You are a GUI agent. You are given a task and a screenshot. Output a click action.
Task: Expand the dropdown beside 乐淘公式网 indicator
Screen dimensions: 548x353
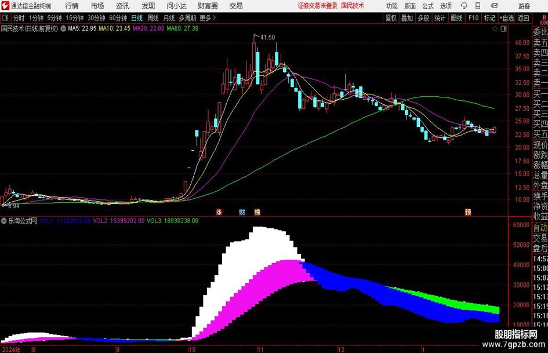tap(4, 221)
